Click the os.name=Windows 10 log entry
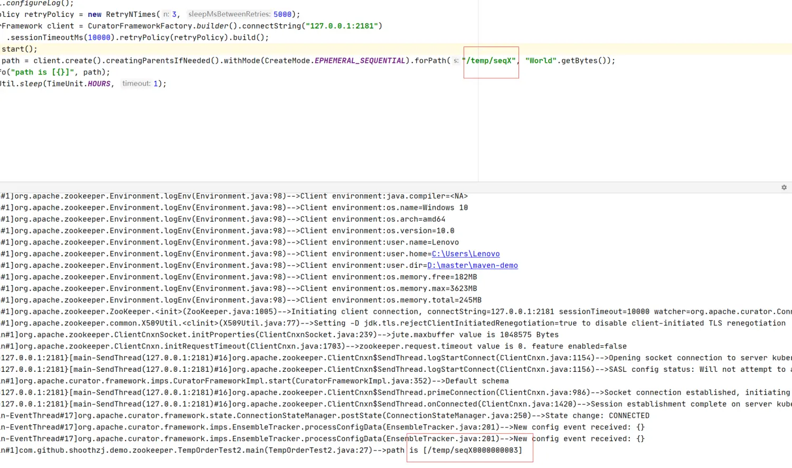The width and height of the screenshot is (792, 468). point(427,208)
